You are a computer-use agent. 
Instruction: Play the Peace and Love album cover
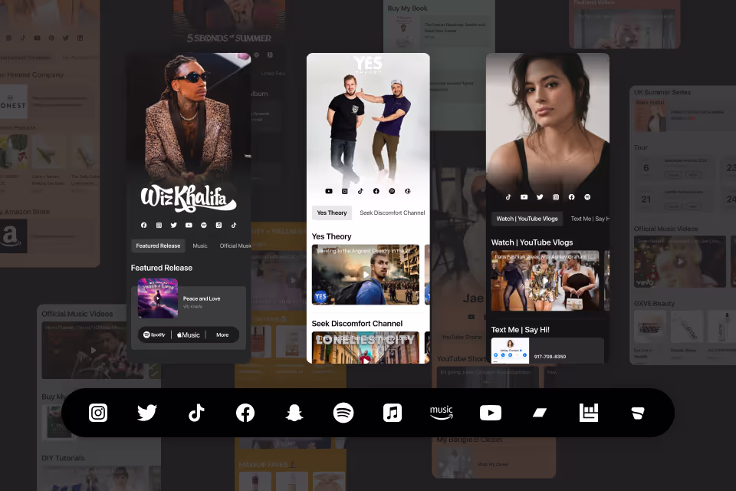(x=158, y=298)
